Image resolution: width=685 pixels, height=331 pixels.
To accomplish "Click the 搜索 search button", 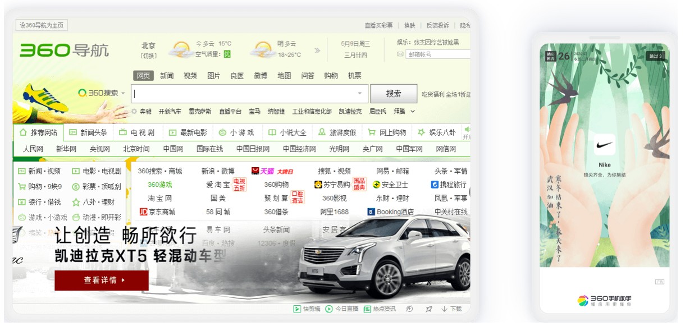I will (394, 94).
